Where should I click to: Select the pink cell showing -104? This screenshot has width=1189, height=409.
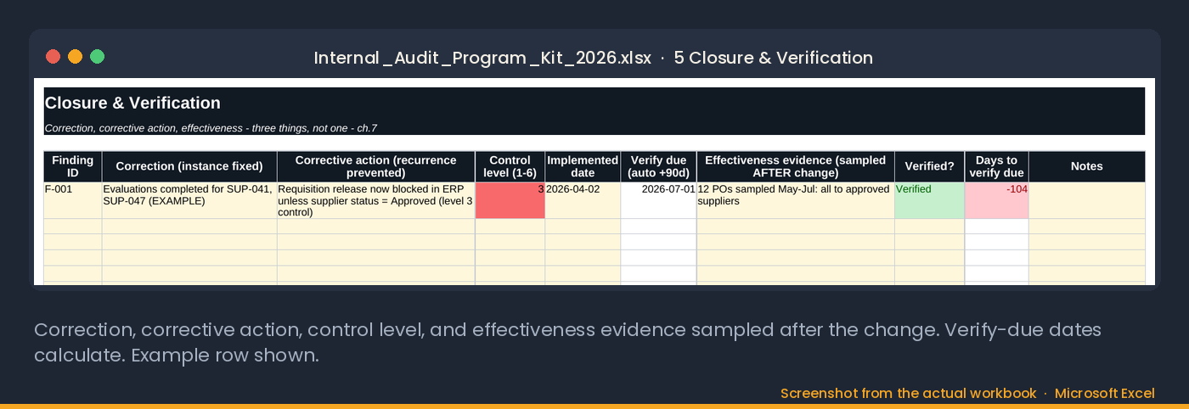[x=996, y=200]
